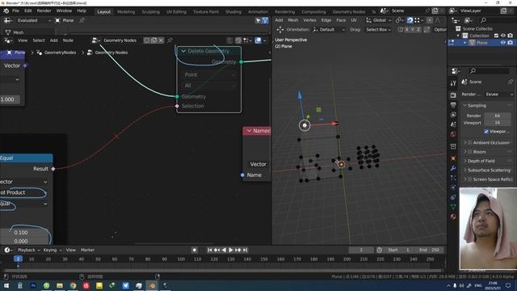
Task: Play the timeline animation
Action: [231, 250]
